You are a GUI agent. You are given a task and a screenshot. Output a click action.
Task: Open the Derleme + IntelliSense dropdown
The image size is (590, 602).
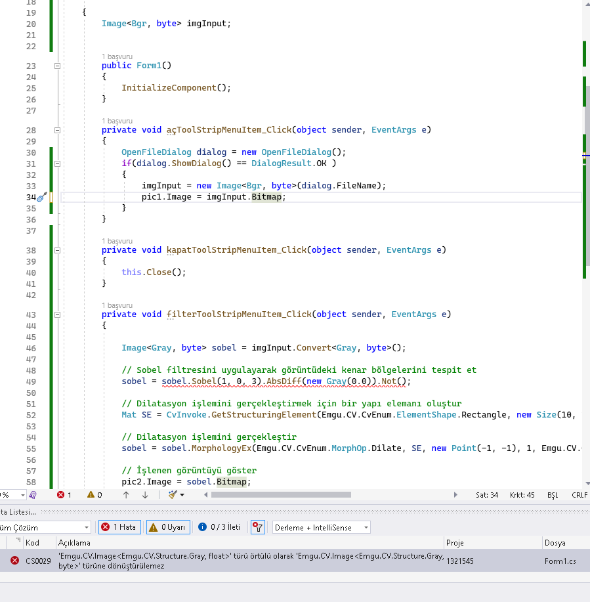coord(322,528)
